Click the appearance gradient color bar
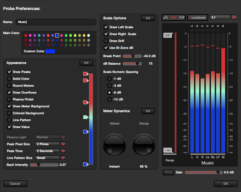 click(x=91, y=119)
